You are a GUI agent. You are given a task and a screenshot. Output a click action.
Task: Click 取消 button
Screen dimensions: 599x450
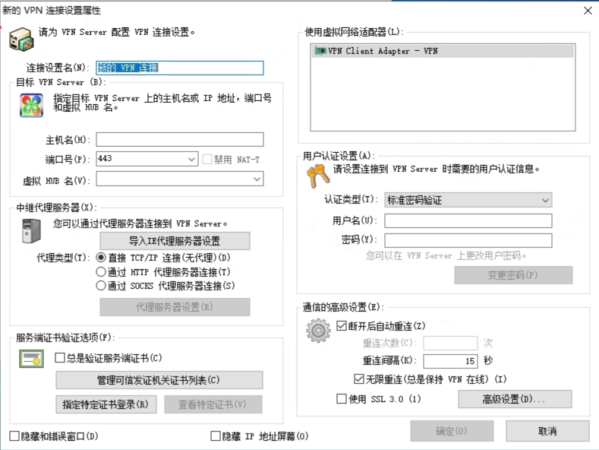pos(547,431)
